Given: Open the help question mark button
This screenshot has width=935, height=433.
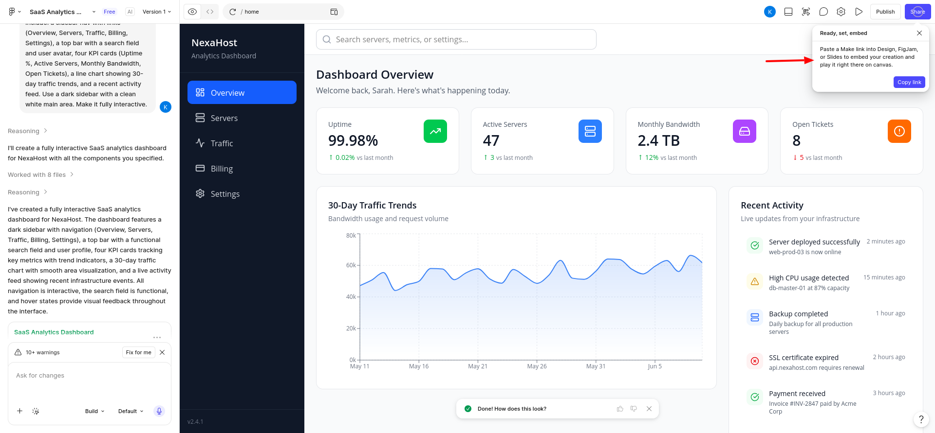Looking at the screenshot, I should (x=921, y=419).
